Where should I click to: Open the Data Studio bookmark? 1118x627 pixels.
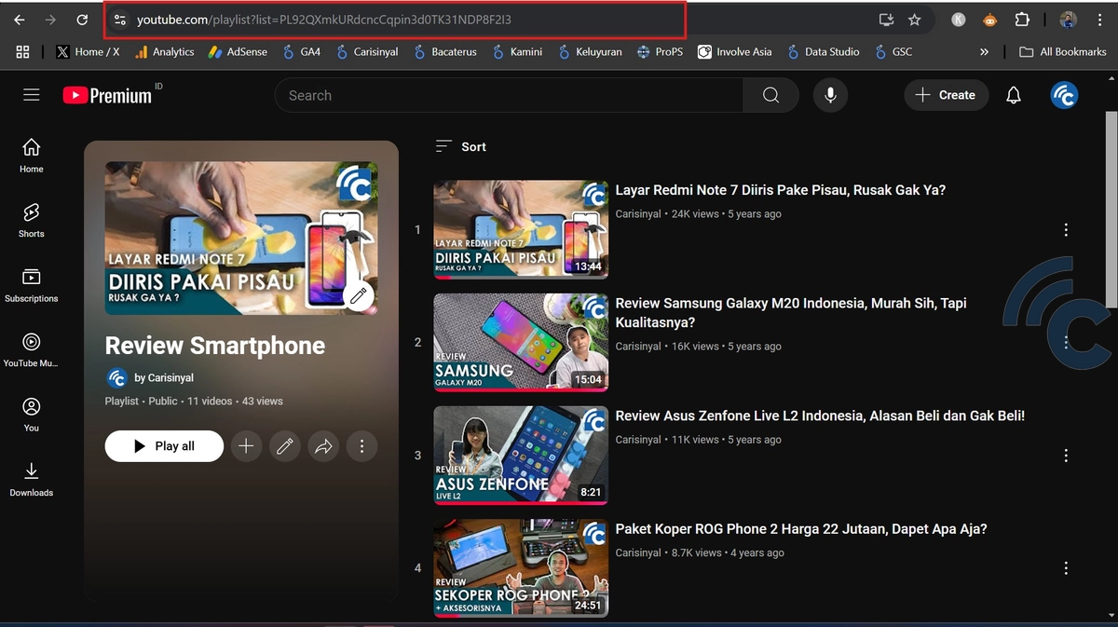823,52
